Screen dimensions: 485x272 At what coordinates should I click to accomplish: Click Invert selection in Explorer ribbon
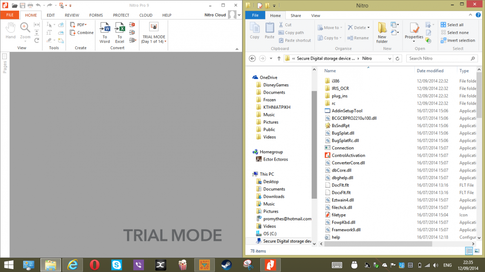click(458, 40)
